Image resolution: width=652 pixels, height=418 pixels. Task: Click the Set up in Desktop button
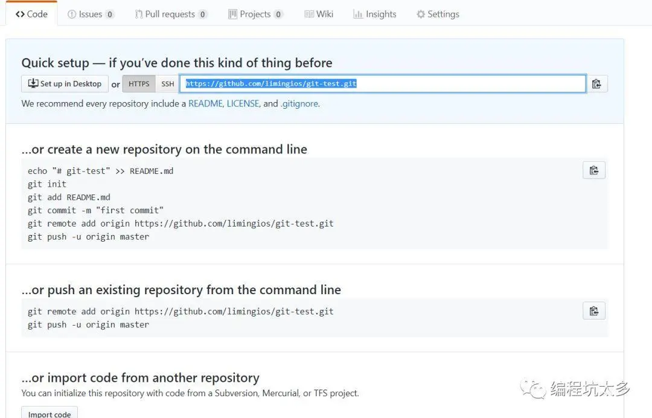point(65,84)
